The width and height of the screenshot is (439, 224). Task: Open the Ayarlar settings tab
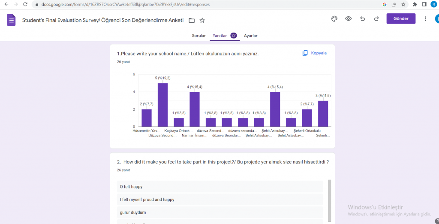(251, 36)
